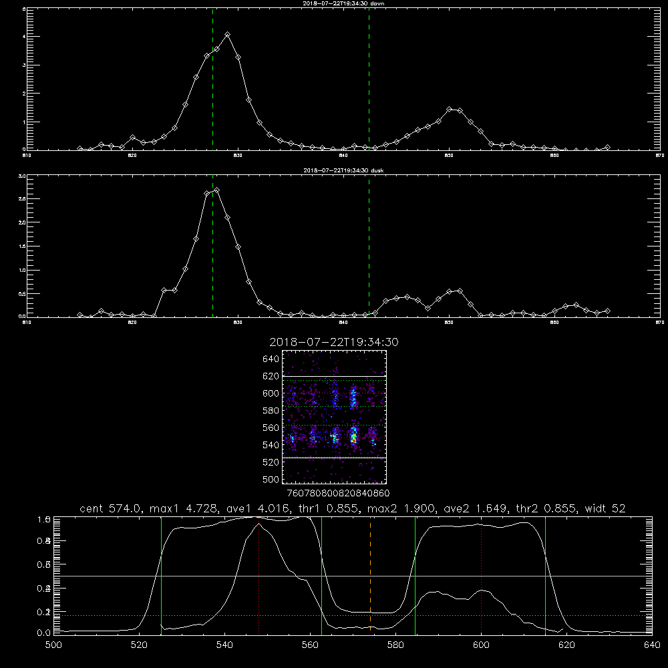Click the '0.0' y-axis label of bottom plot
This screenshot has width=668, height=668.
[x=43, y=633]
